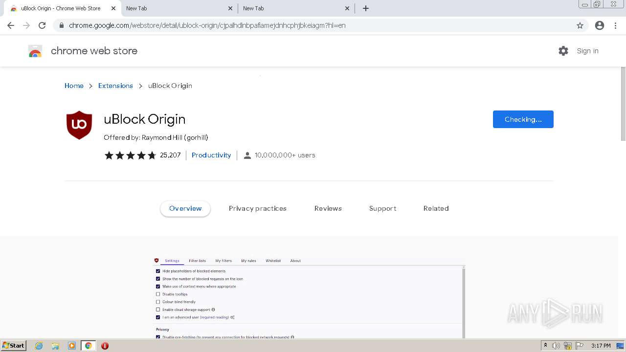The width and height of the screenshot is (626, 352).
Task: Click the network tray icon
Action: (x=568, y=346)
